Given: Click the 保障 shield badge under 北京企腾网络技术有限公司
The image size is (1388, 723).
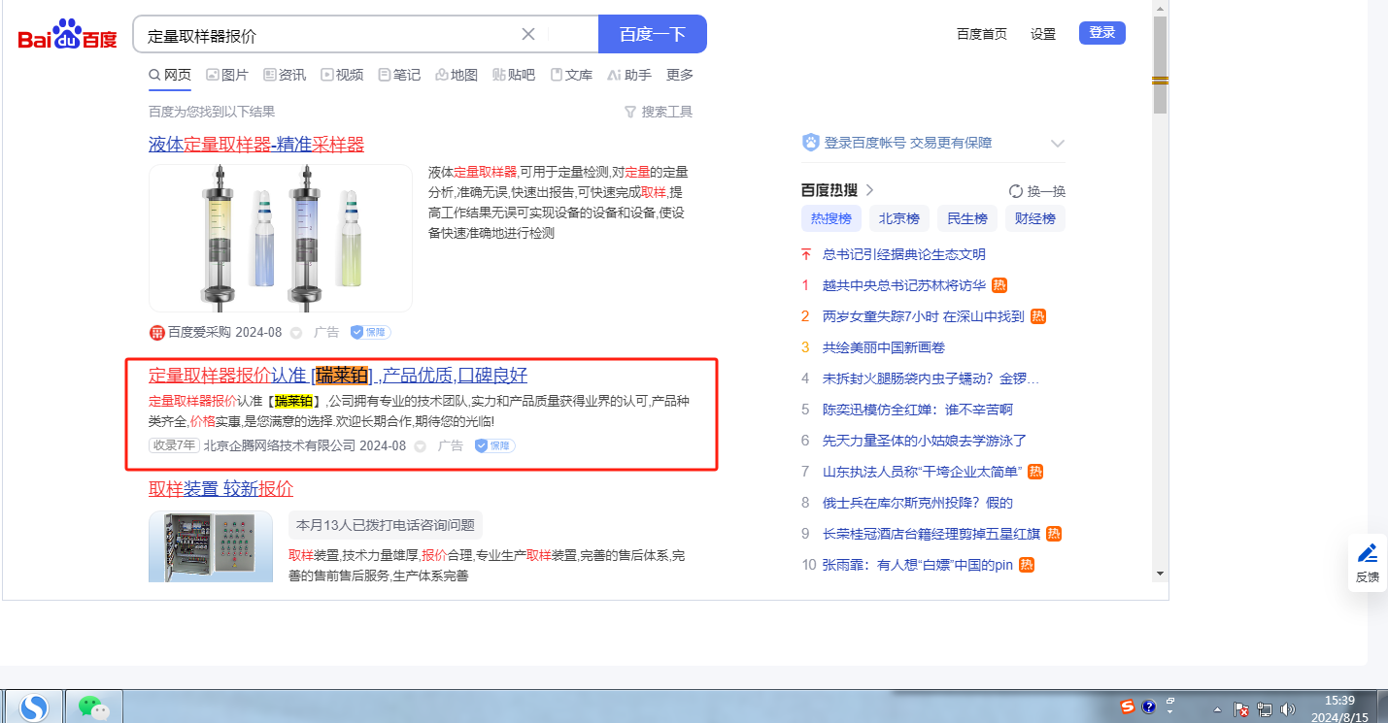Looking at the screenshot, I should tap(494, 445).
